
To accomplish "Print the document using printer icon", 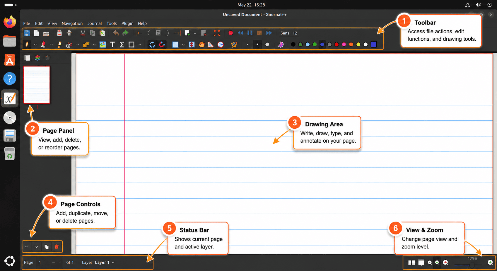I will click(69, 33).
